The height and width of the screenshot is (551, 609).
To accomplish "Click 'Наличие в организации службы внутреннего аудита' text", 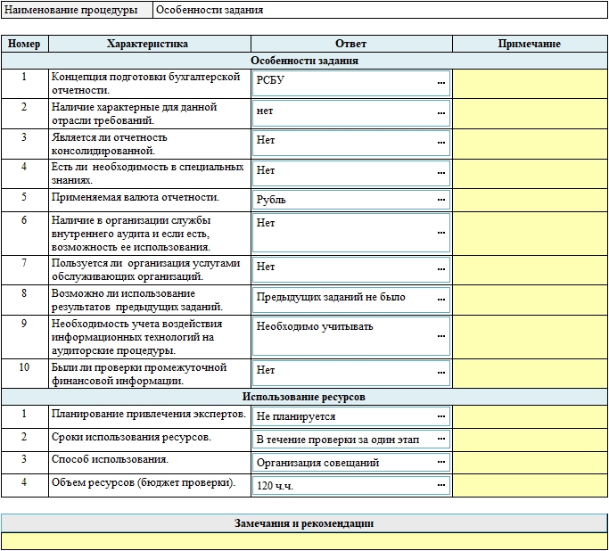I will (x=131, y=226).
